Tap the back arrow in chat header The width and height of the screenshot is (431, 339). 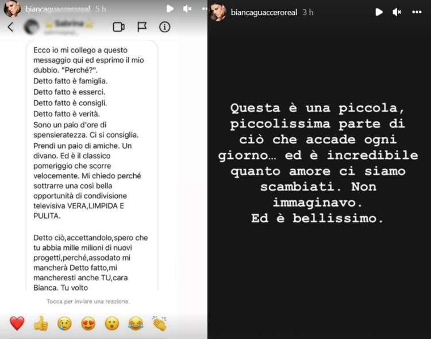click(10, 27)
